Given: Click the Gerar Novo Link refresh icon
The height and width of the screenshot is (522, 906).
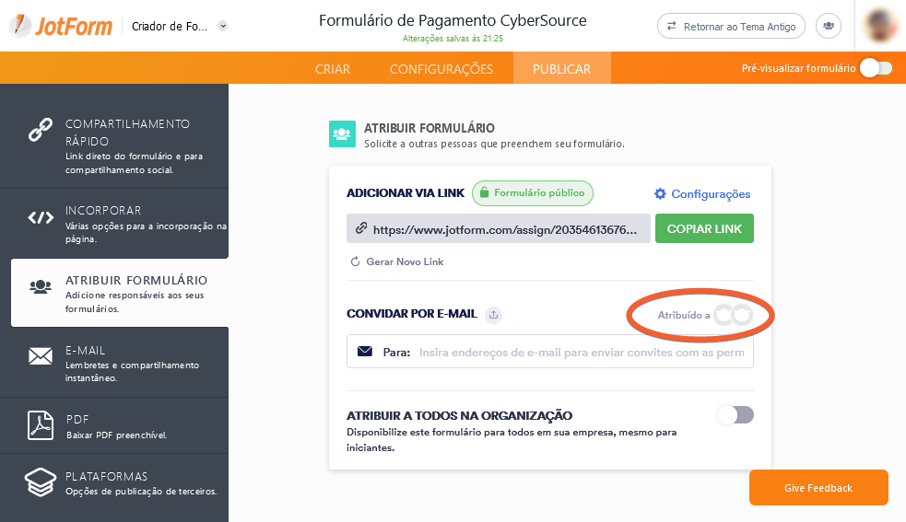Looking at the screenshot, I should (x=356, y=262).
